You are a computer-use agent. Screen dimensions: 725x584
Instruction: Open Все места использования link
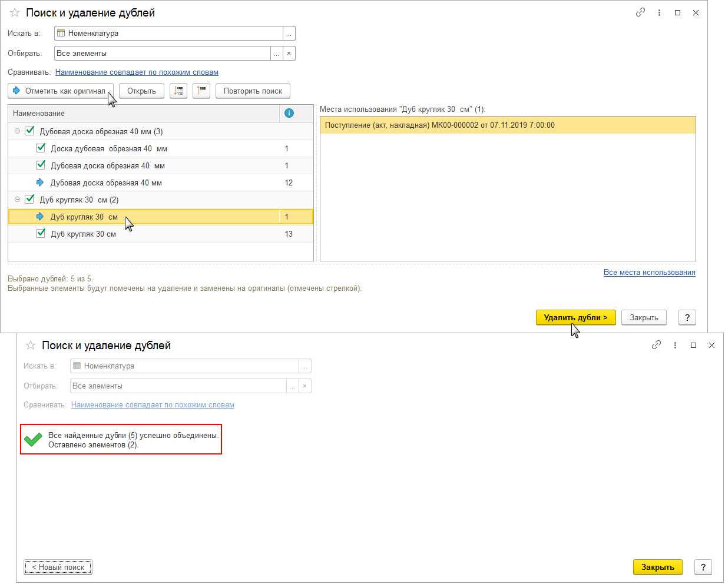[x=650, y=273]
